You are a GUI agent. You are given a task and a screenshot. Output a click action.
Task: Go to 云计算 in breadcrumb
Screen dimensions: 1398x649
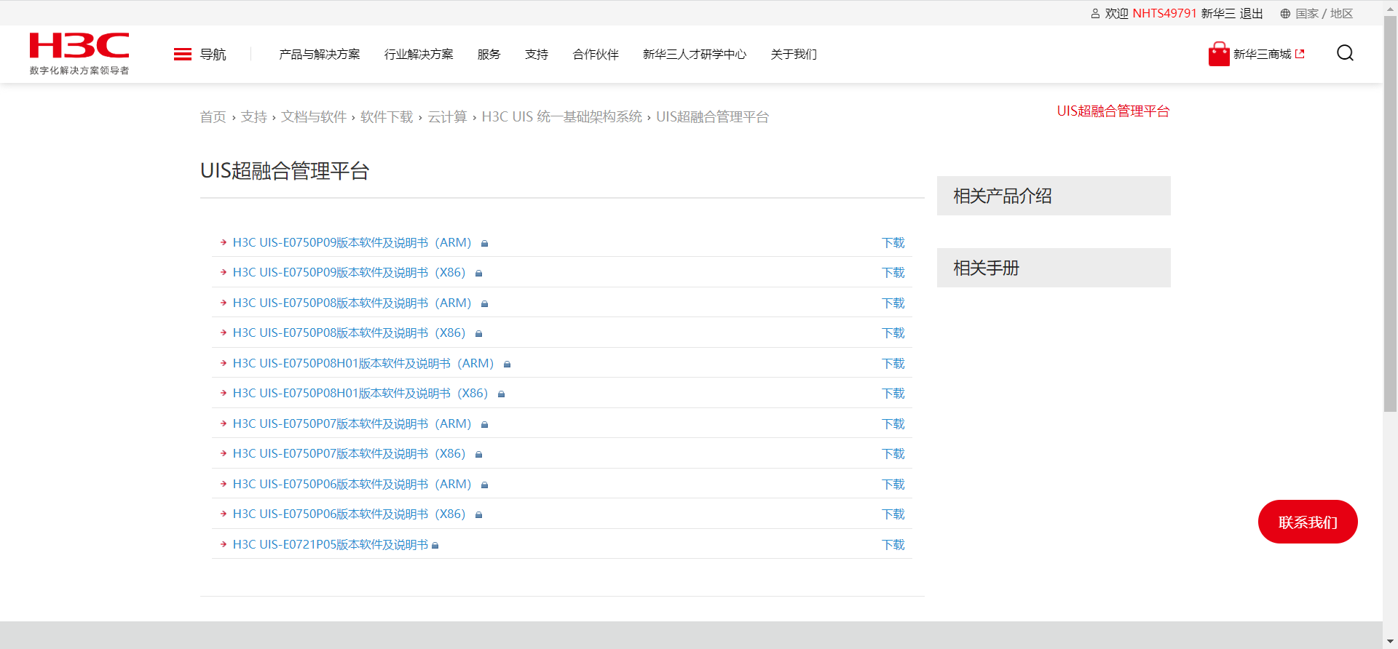tap(447, 117)
